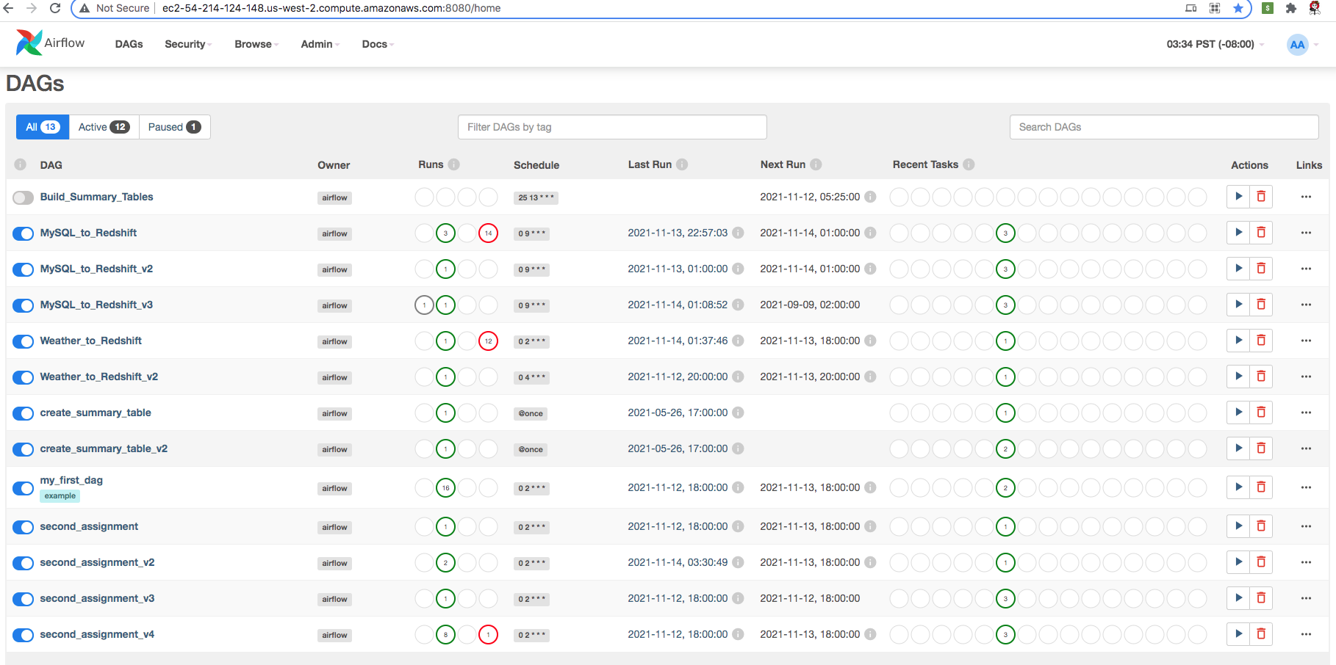The width and height of the screenshot is (1336, 665).
Task: Trigger the create_summary_table DAG play button
Action: (1238, 413)
